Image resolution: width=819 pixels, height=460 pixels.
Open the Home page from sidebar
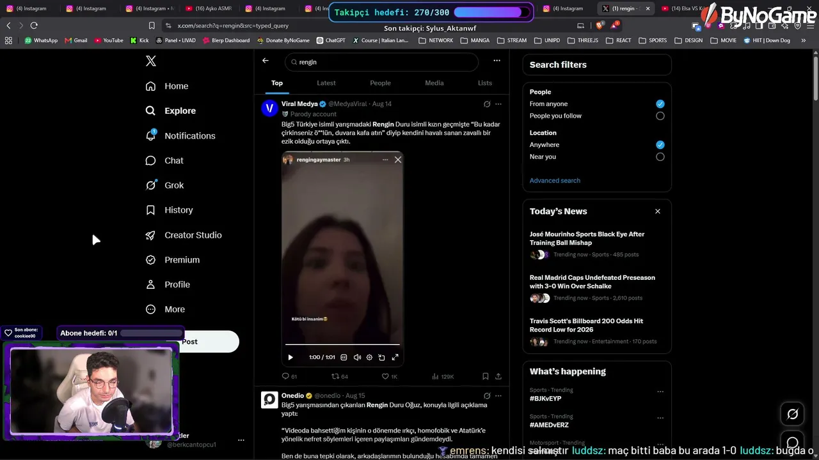(167, 86)
